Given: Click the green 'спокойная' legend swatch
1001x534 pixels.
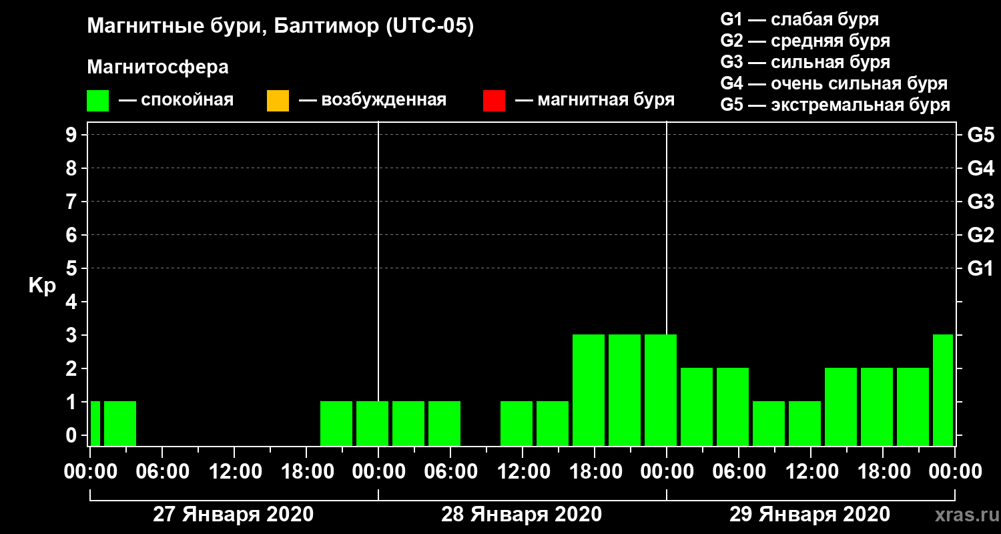Looking at the screenshot, I should click(x=98, y=101).
